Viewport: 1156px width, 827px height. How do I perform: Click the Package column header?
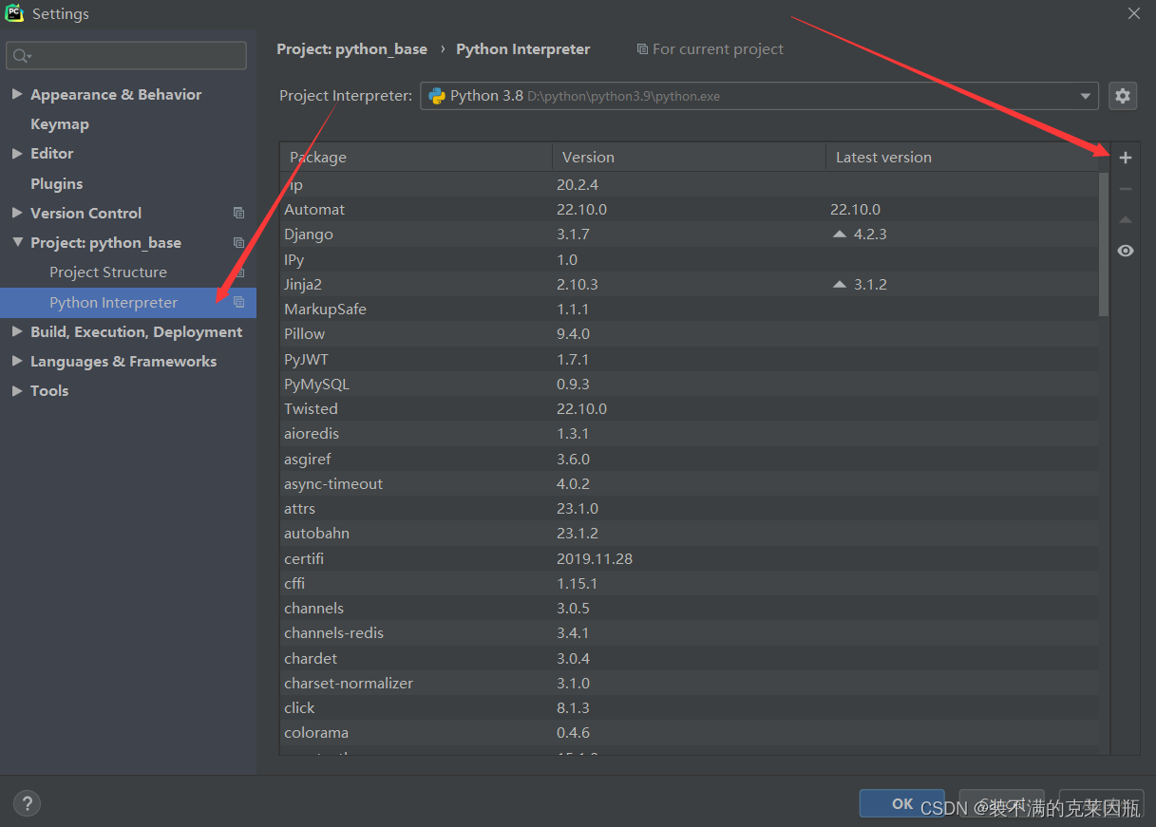[x=416, y=158]
